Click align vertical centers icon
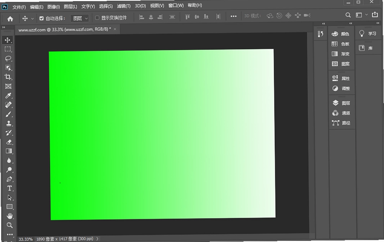 [x=197, y=16]
